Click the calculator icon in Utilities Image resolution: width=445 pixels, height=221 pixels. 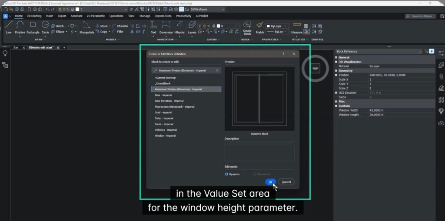[x=306, y=26]
